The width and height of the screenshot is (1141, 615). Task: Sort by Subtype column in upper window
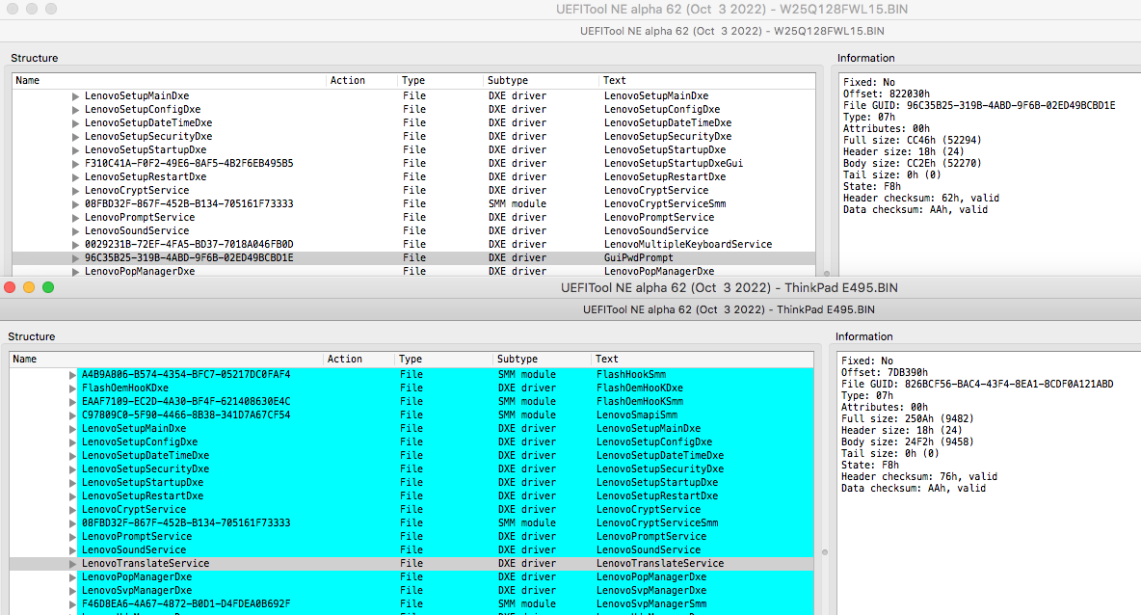541,81
